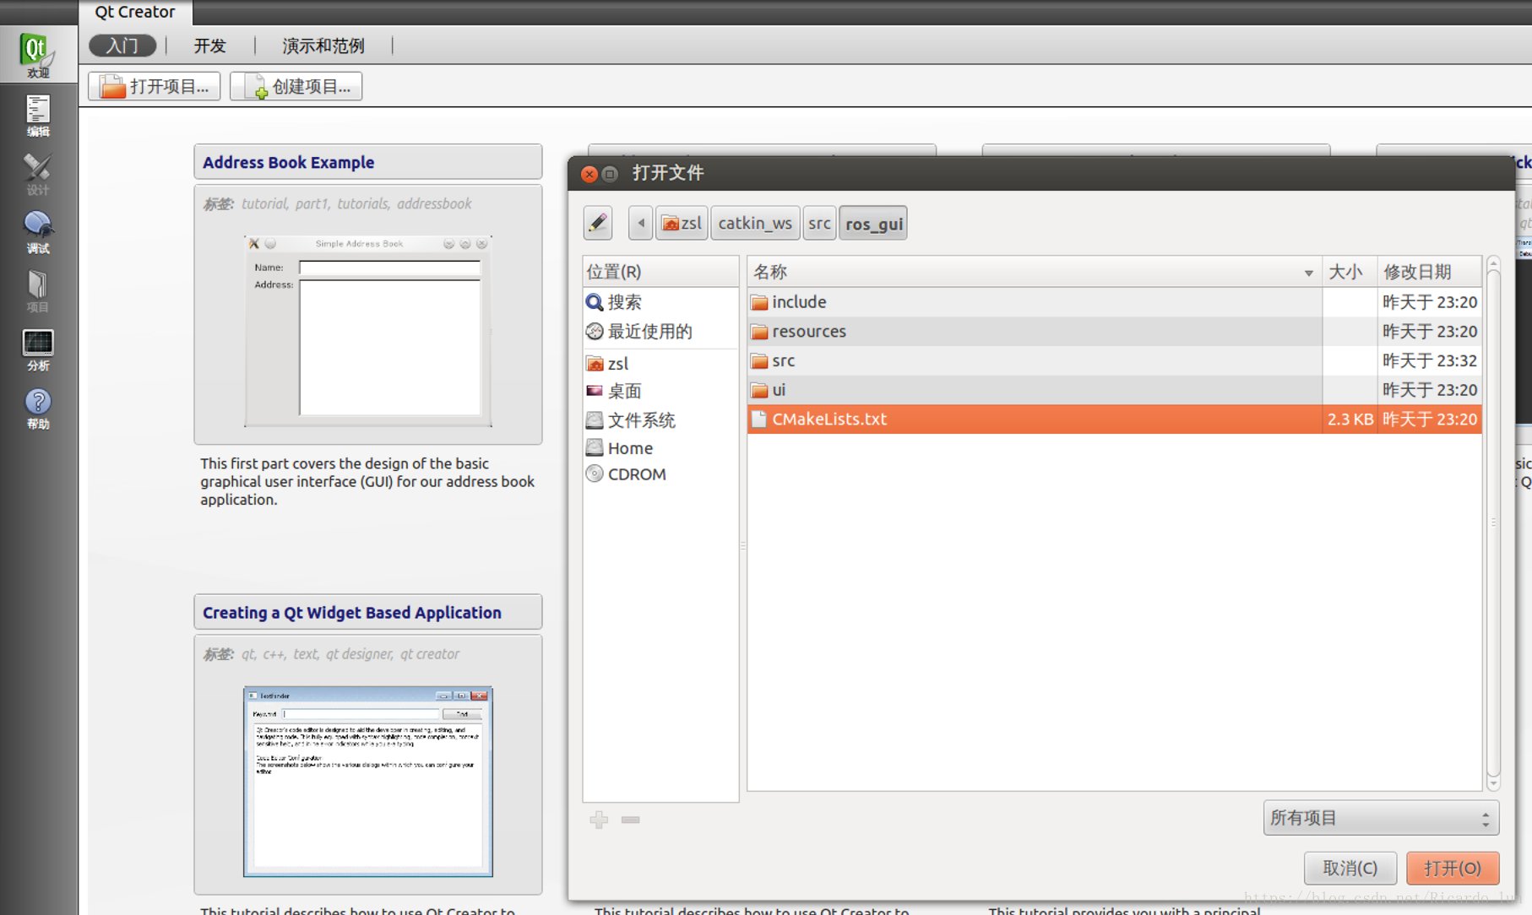
Task: Go to zsl in path bar
Action: click(x=682, y=223)
